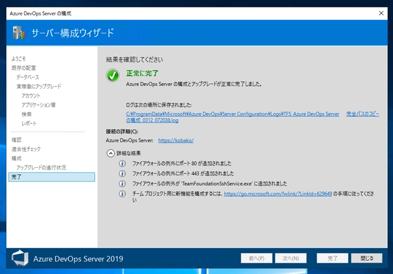The width and height of the screenshot is (393, 274).
Task: Click the 前へ(P) button
Action: (257, 258)
